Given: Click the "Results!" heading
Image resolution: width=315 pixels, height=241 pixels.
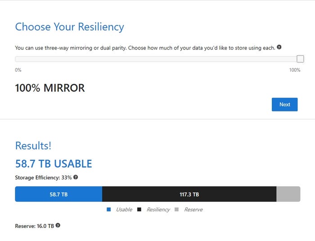Looking at the screenshot, I should coord(33,145).
